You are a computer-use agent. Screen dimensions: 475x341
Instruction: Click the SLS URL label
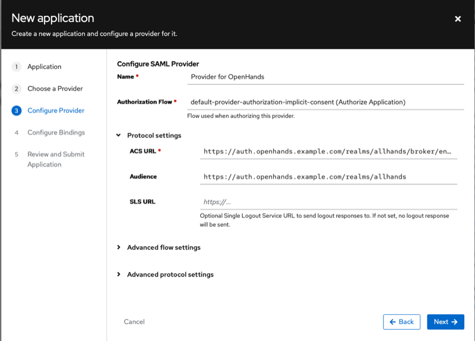[142, 202]
